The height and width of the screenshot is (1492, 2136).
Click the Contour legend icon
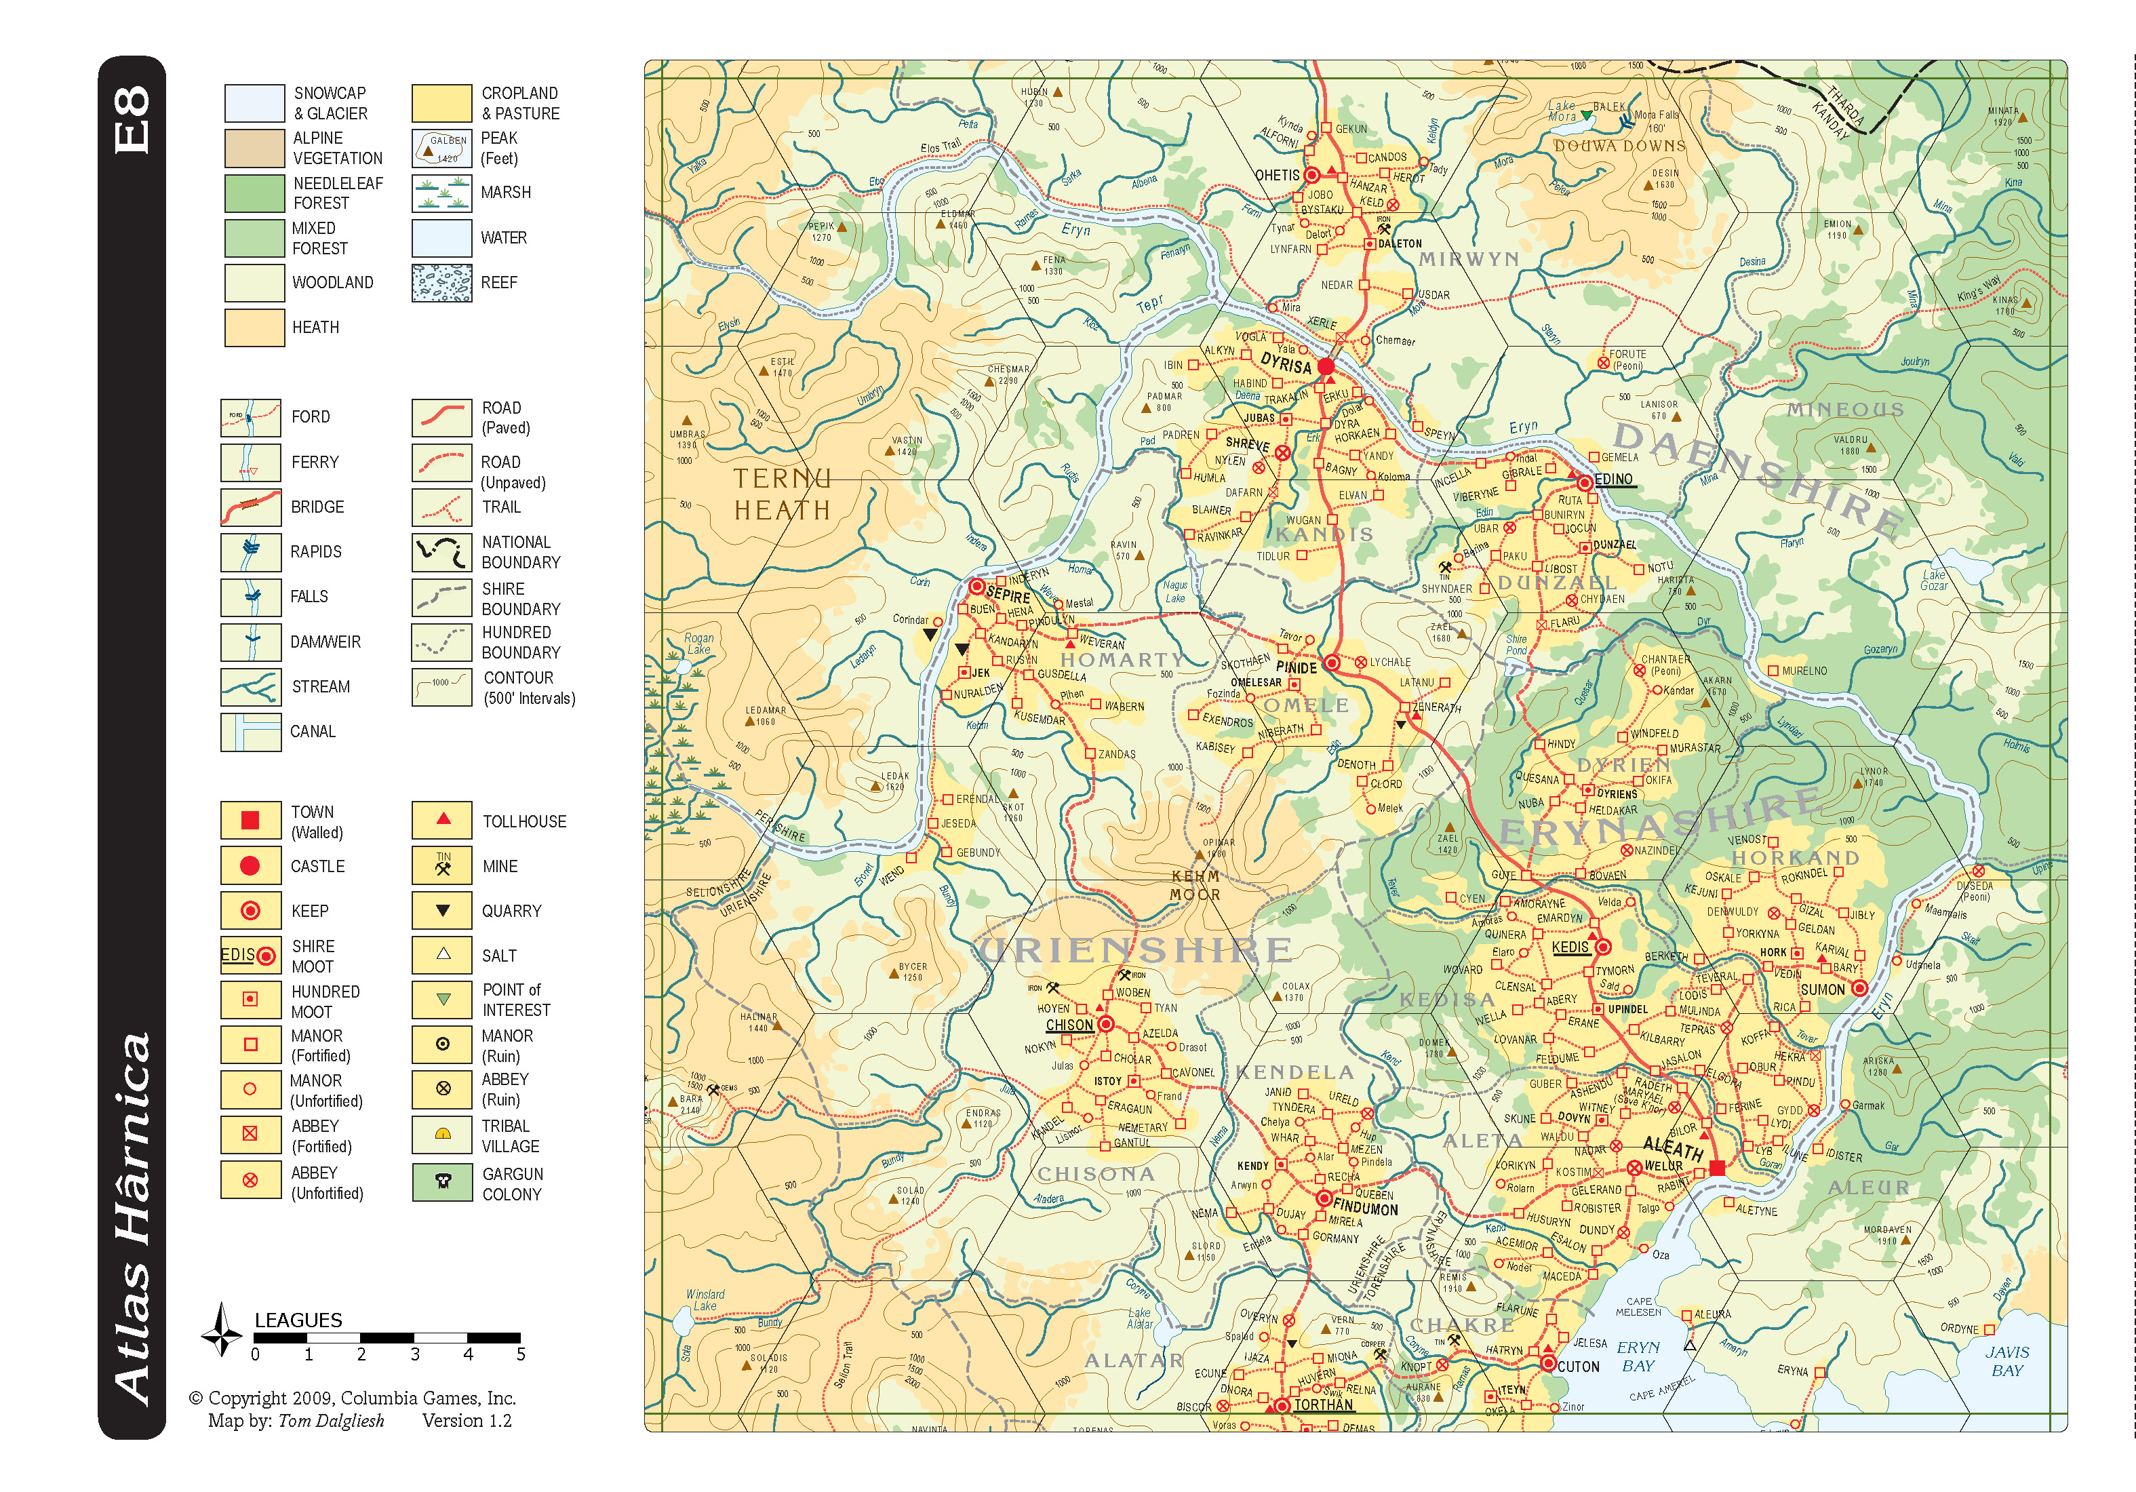click(x=442, y=686)
